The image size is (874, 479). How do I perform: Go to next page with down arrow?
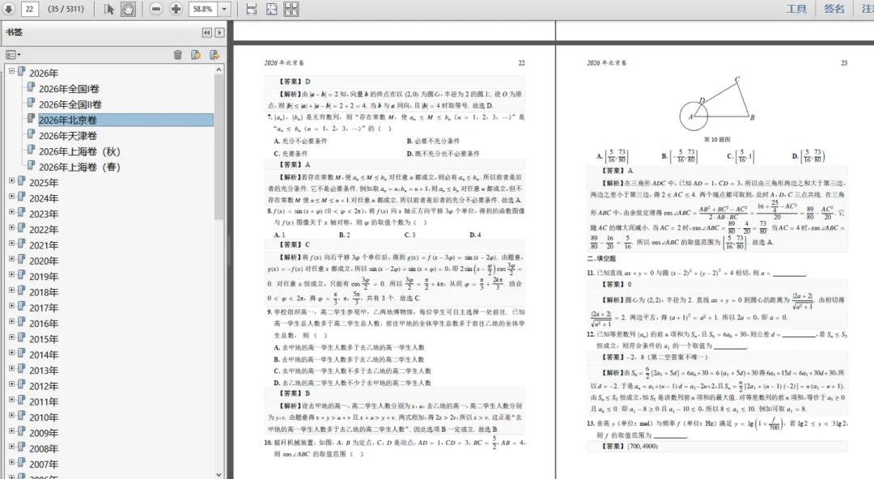click(x=8, y=9)
